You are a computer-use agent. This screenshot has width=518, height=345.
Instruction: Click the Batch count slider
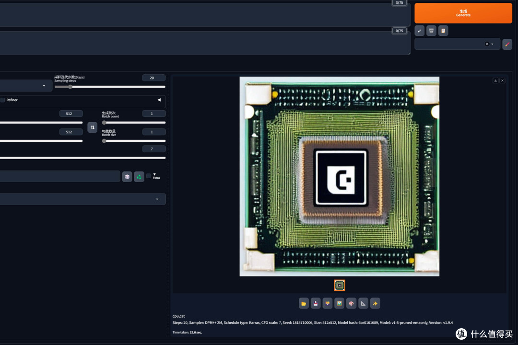(x=133, y=123)
